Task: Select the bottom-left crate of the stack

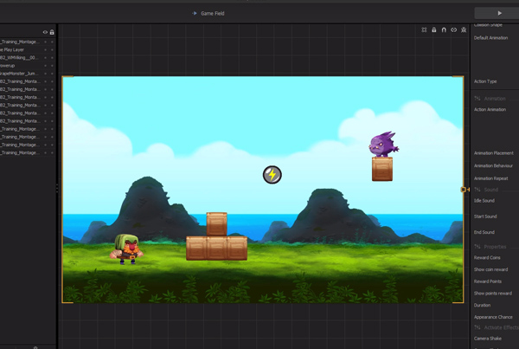Action: point(196,249)
